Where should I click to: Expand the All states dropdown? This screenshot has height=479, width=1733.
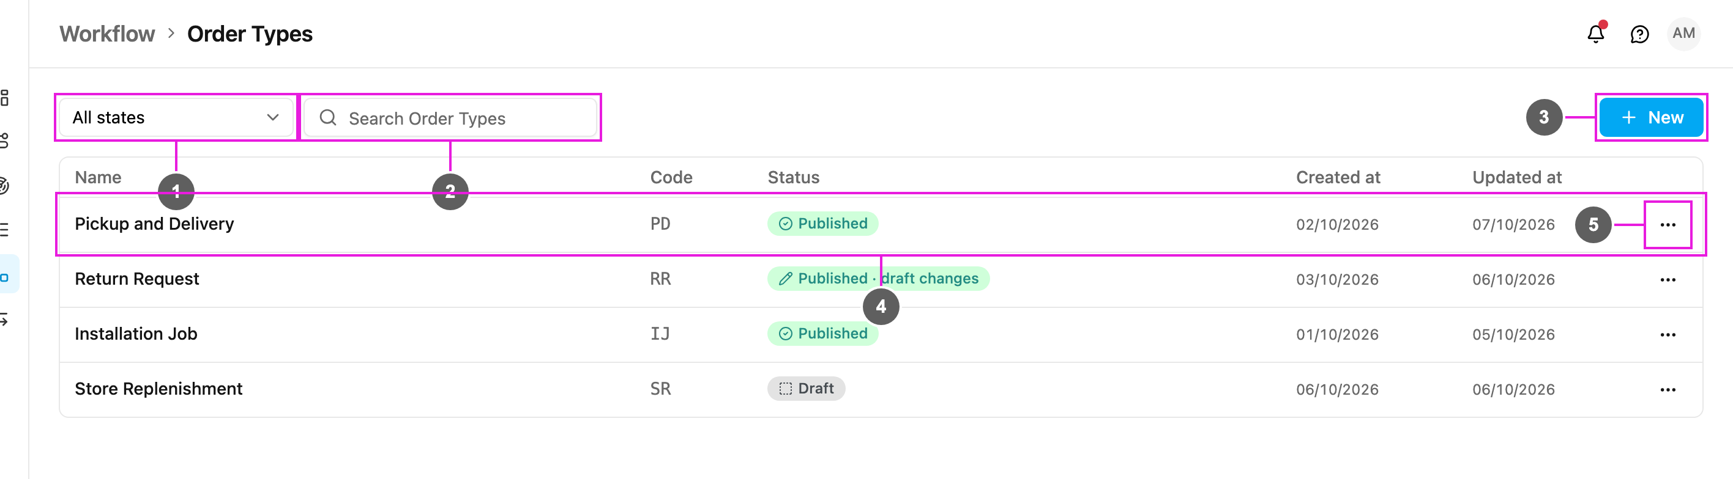click(x=176, y=117)
